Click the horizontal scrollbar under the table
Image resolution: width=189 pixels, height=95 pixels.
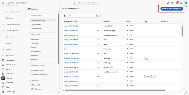[x=115, y=90]
